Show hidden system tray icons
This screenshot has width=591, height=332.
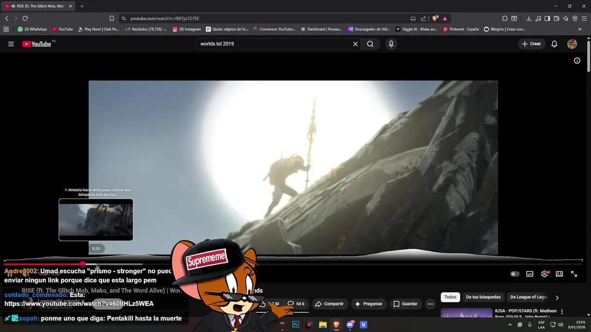[x=510, y=325]
